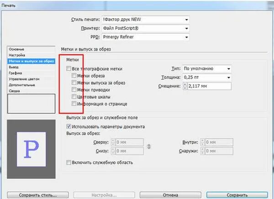Select the Основные section
This screenshot has height=199, width=274.
tap(31, 49)
